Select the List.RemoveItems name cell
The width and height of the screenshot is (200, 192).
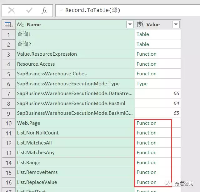pos(75,172)
